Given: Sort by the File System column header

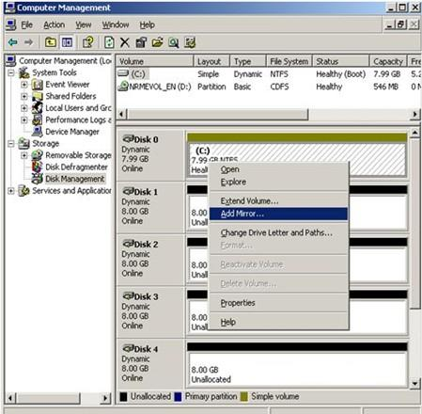Looking at the screenshot, I should [x=289, y=61].
